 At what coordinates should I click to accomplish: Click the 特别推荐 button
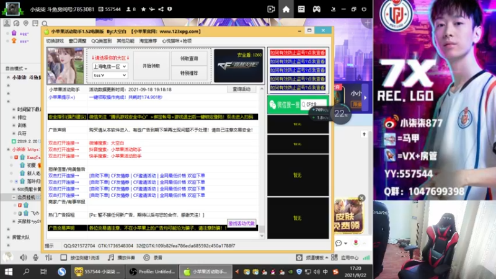189,73
